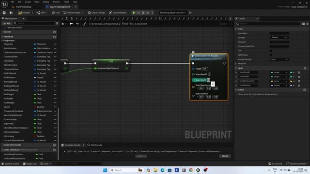This screenshot has width=310, height=174.
Task: Click the Stop playback icon
Action: click(x=143, y=13)
